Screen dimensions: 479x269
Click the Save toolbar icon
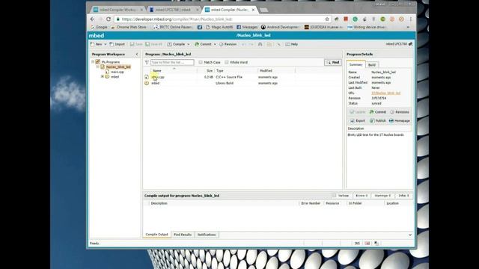click(136, 44)
